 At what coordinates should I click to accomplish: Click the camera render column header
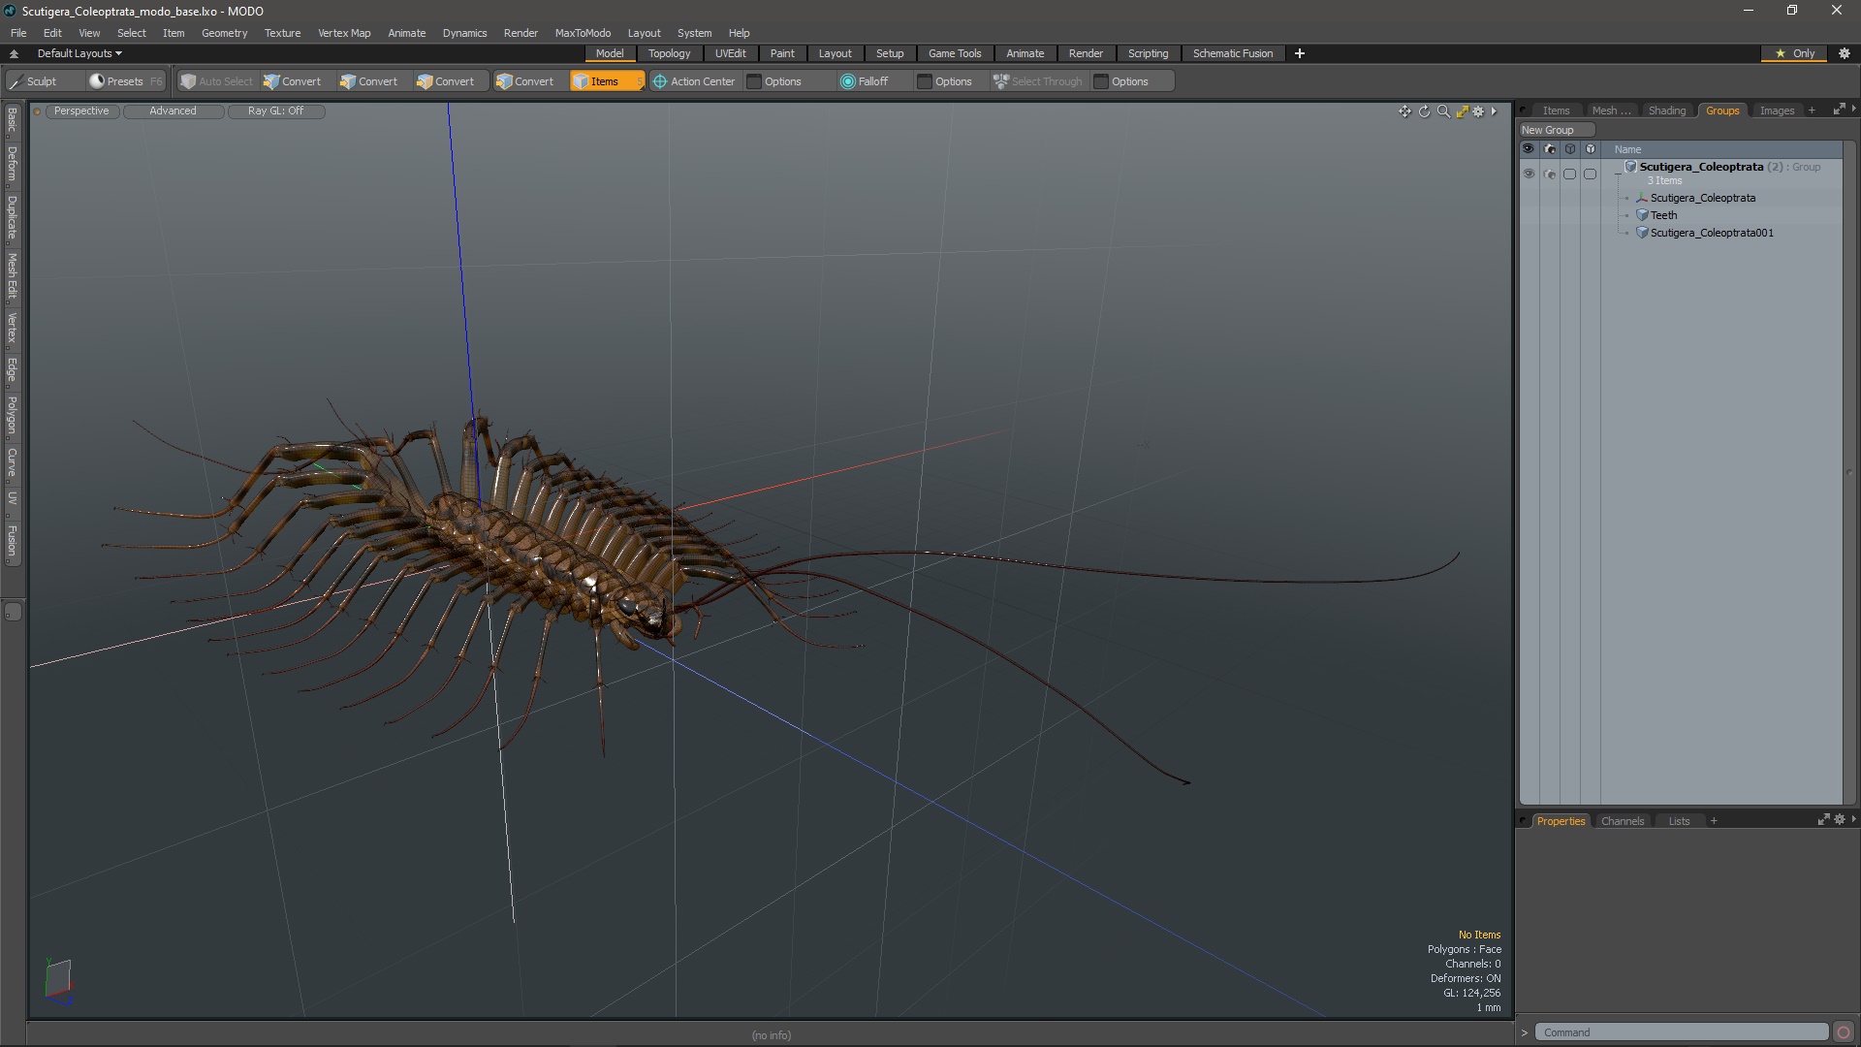coord(1549,149)
